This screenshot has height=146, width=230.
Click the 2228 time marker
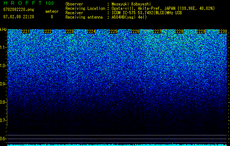pos(179,31)
